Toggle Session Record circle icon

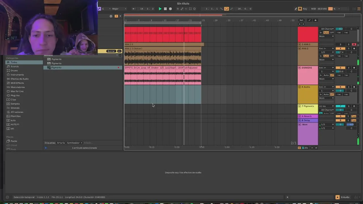tap(194, 9)
